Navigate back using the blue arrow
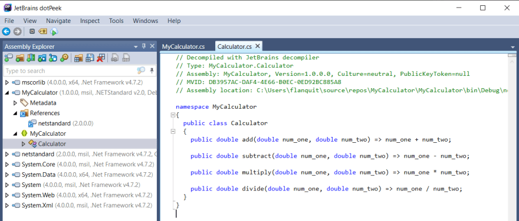 (6, 32)
